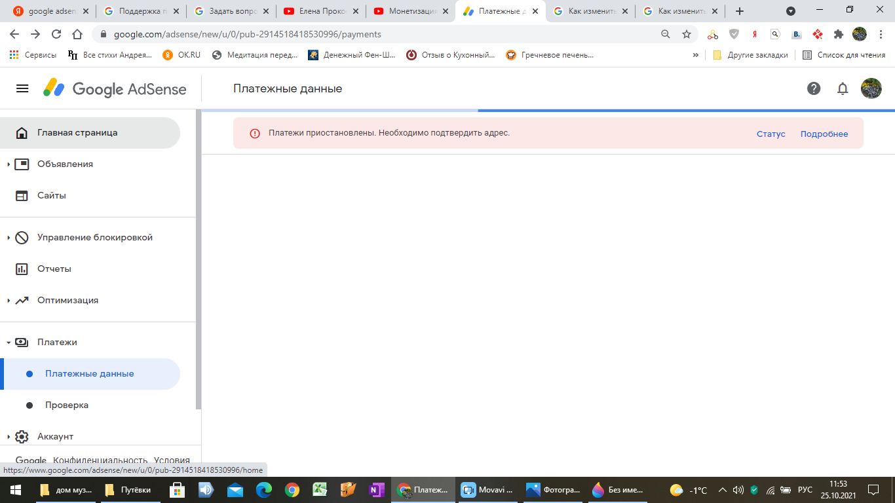This screenshot has height=503, width=895.
Task: Expand the Управление блокировкой section arrow
Action: [9, 238]
